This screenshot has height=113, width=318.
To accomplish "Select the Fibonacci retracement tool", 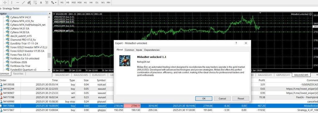I will point(35,2).
